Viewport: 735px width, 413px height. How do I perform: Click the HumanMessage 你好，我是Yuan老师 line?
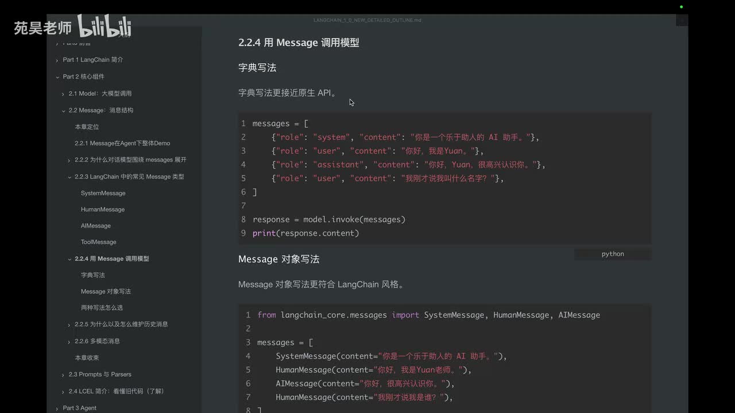point(373,370)
